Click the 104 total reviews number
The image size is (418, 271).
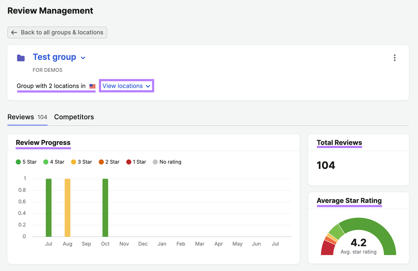(x=326, y=165)
